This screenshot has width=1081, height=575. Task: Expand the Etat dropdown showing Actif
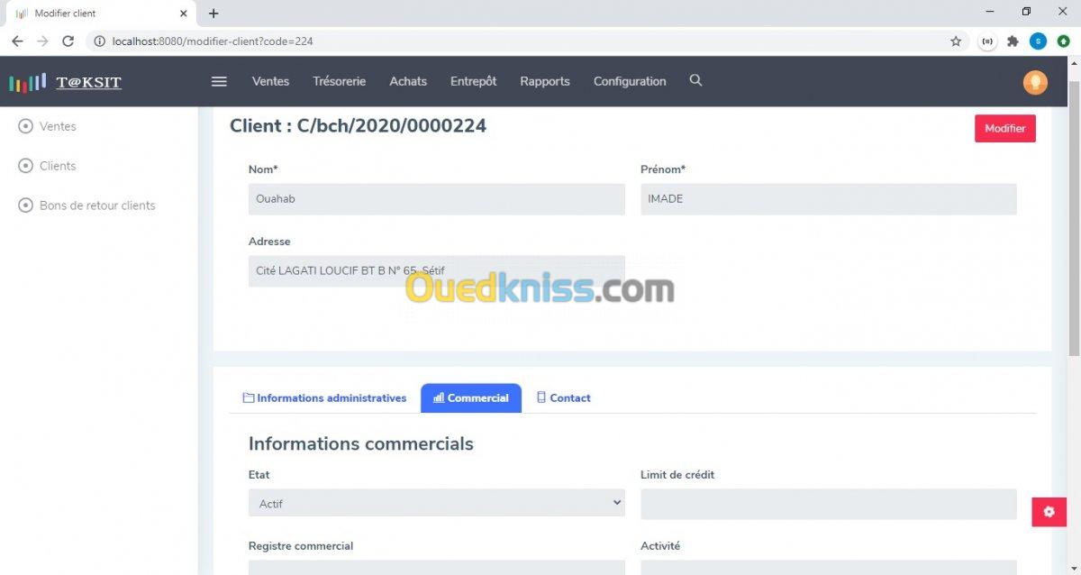[437, 503]
